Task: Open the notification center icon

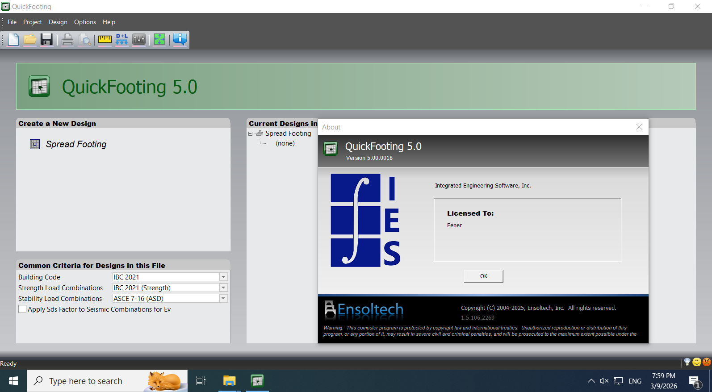Action: [x=694, y=381]
